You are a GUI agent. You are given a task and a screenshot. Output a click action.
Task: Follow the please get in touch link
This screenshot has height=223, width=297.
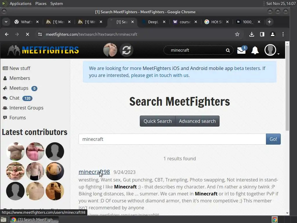[160, 75]
